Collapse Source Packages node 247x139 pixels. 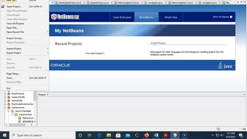[8, 111]
